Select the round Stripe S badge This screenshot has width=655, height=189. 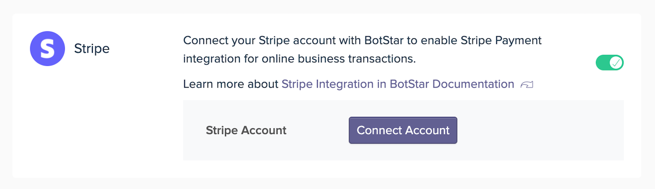(47, 48)
